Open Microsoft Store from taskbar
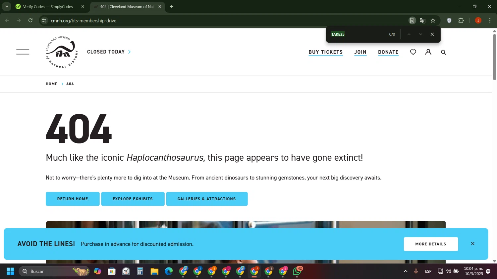 (112, 271)
